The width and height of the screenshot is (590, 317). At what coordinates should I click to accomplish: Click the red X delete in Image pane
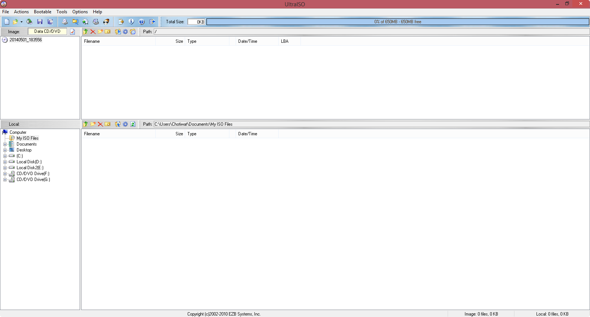93,32
